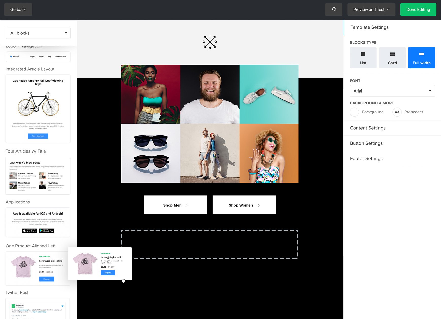Screen dimensions: 441x319
Task: Open the All blocks dropdown
Action: [38, 33]
